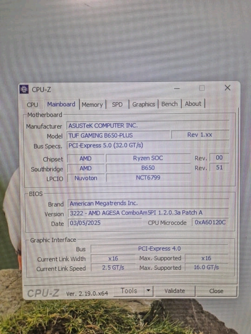Go to the SPD tab
Image resolution: width=251 pixels, height=334 pixels.
click(x=117, y=104)
